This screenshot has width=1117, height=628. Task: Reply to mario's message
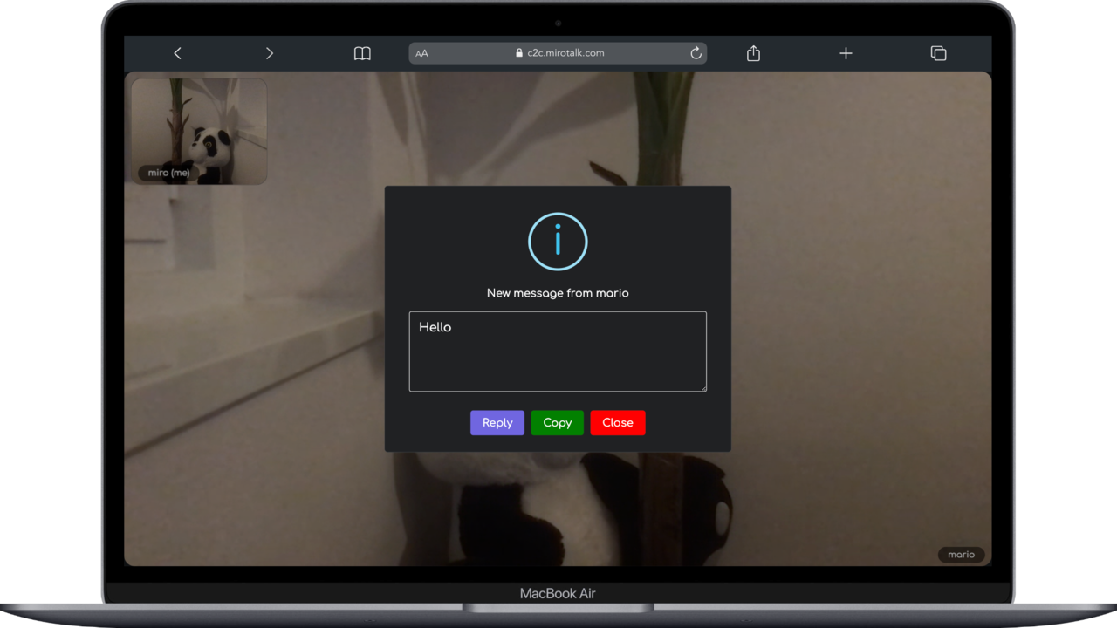[x=497, y=423]
